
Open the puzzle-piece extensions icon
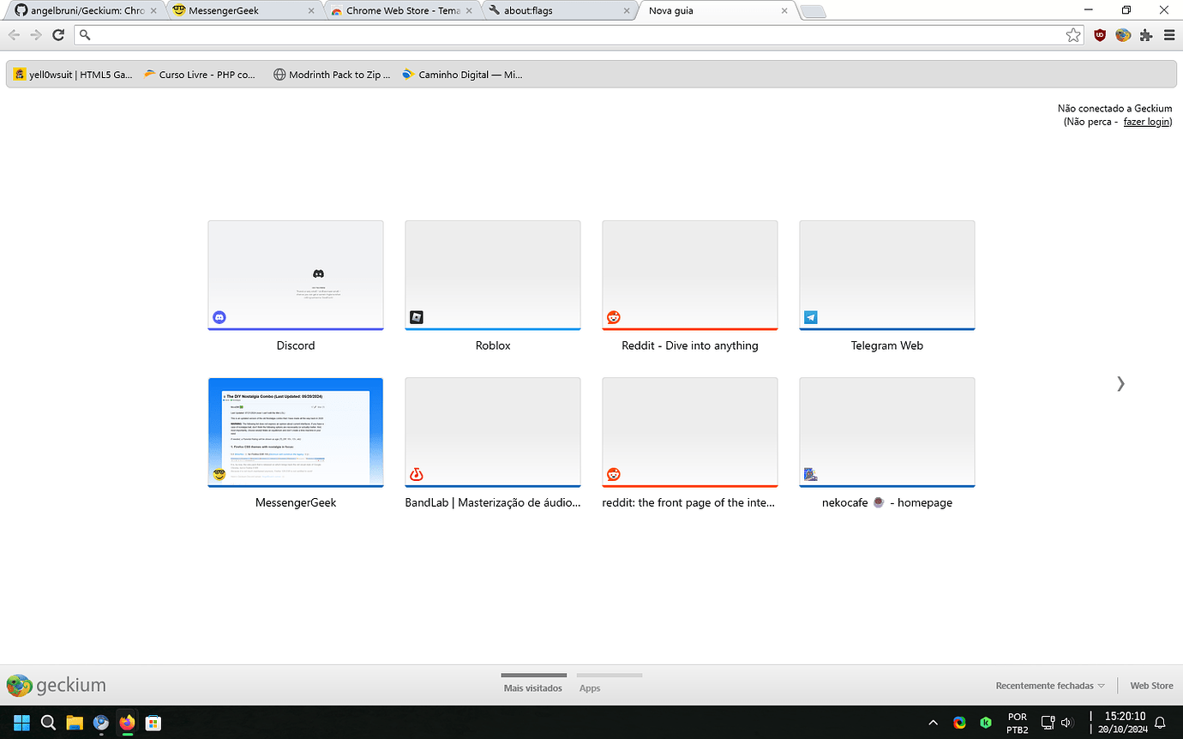tap(1146, 35)
